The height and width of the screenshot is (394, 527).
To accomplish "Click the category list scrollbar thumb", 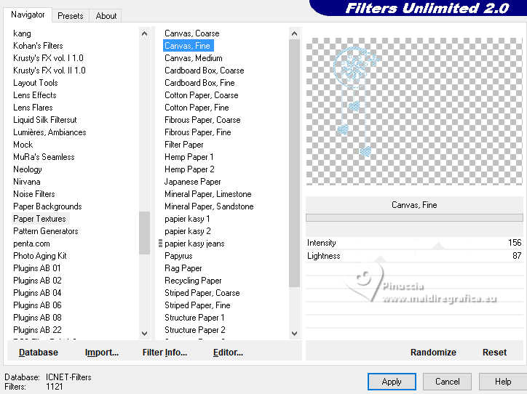I will [145, 233].
